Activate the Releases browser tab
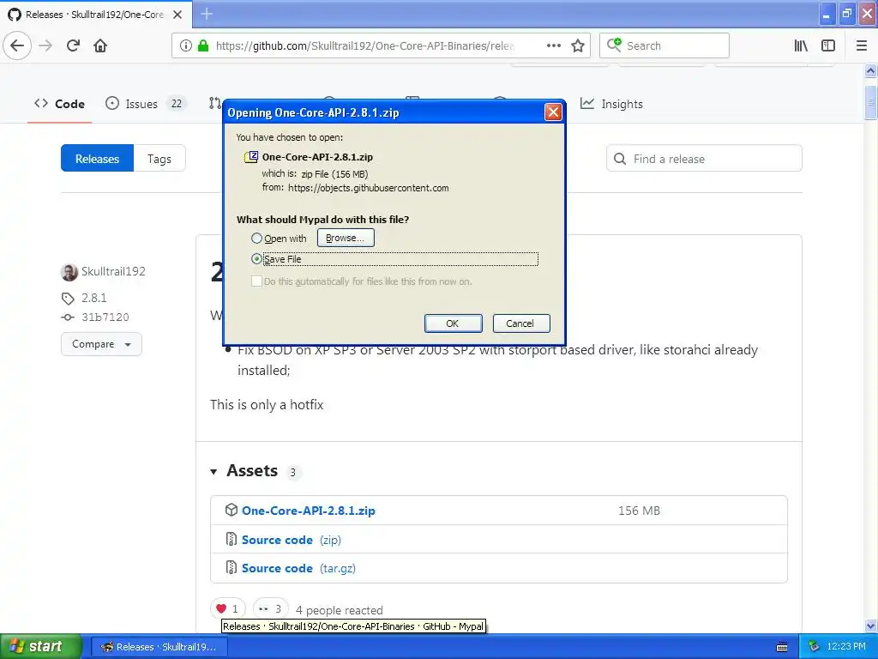Image resolution: width=878 pixels, height=659 pixels. click(x=96, y=15)
